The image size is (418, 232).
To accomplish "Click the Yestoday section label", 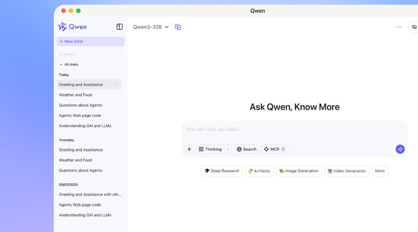I will 66,140.
